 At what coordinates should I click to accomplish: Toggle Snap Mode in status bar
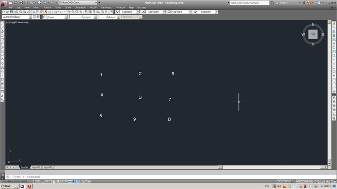39,181
